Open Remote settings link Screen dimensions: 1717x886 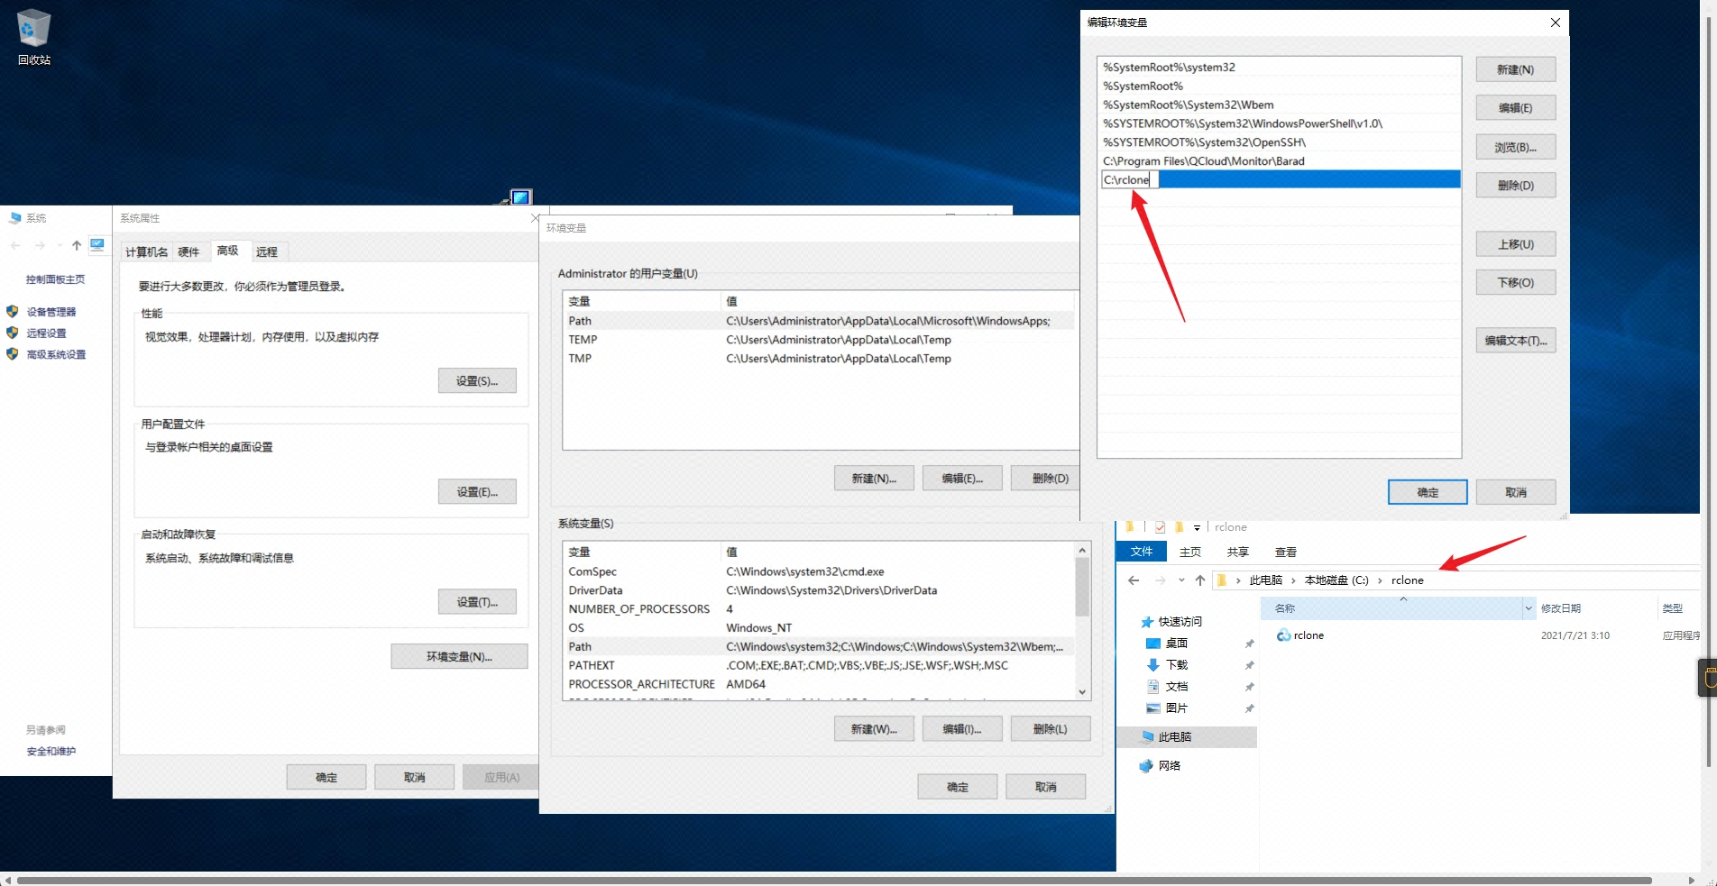click(x=46, y=333)
